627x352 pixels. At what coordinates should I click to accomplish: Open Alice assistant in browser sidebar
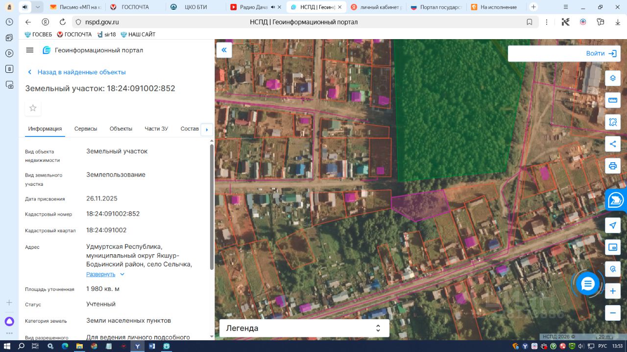click(x=9, y=322)
